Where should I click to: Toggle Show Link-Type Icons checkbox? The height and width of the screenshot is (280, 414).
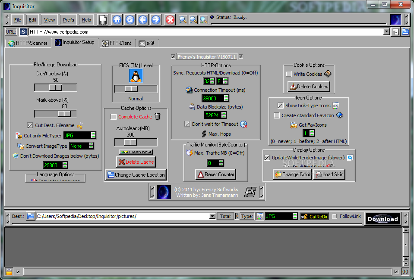coord(281,106)
